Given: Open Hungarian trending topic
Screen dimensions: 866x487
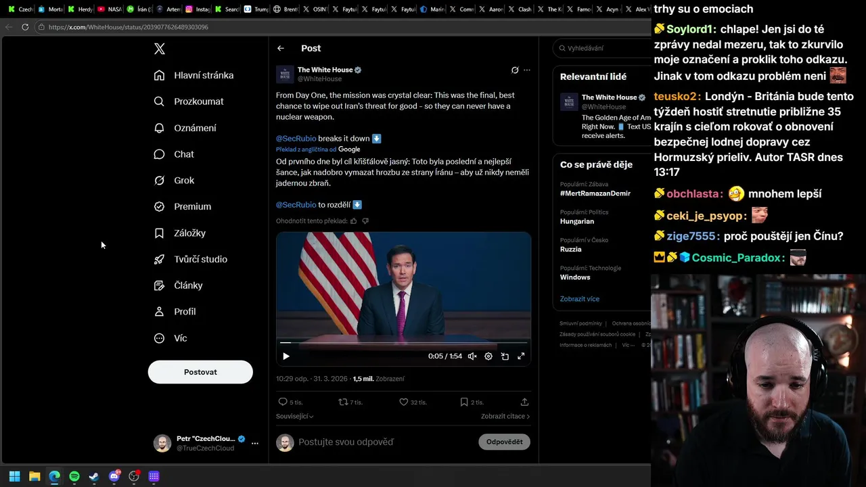Looking at the screenshot, I should (x=577, y=221).
